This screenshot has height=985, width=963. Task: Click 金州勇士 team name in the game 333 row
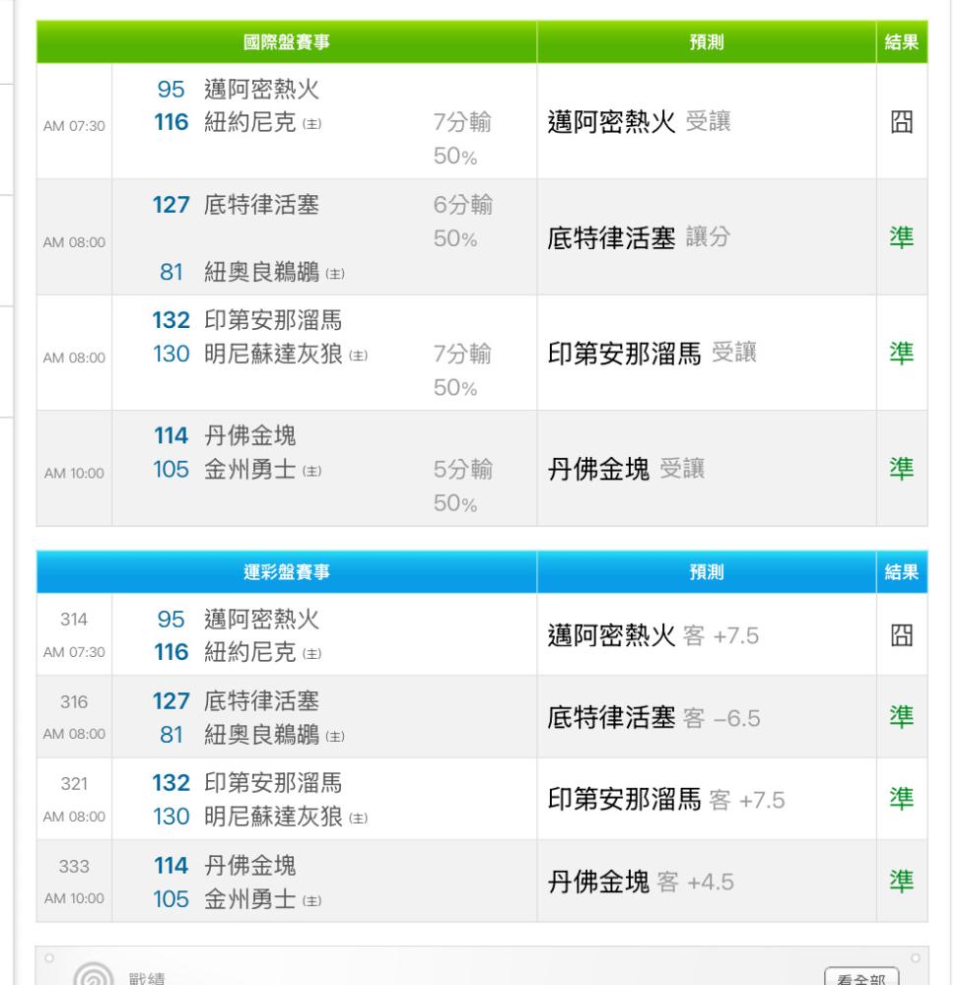(249, 899)
